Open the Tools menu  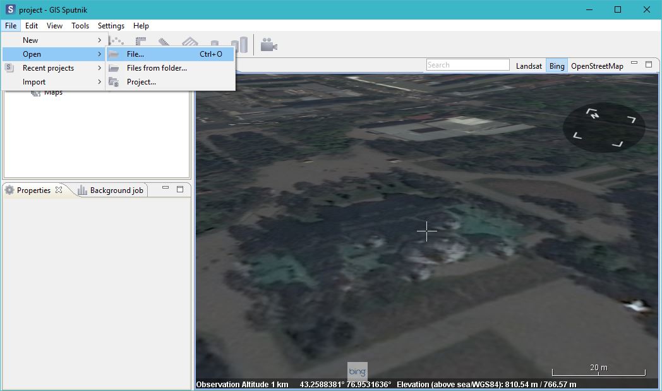pyautogui.click(x=80, y=26)
